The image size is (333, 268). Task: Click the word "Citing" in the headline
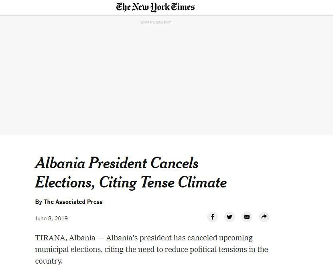click(x=118, y=183)
